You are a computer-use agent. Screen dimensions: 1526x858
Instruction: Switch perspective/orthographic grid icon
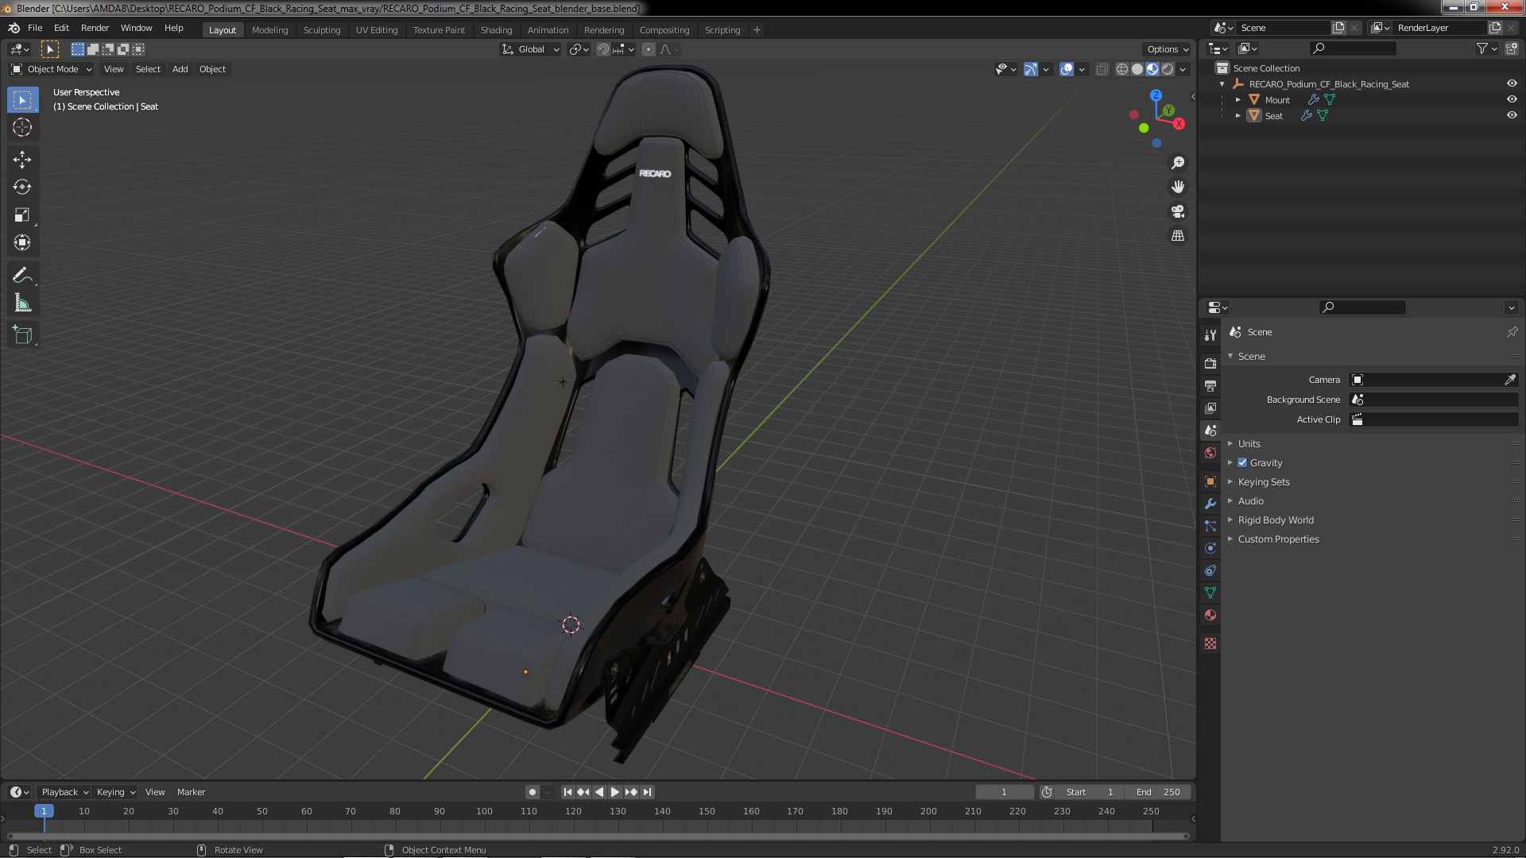(1178, 236)
